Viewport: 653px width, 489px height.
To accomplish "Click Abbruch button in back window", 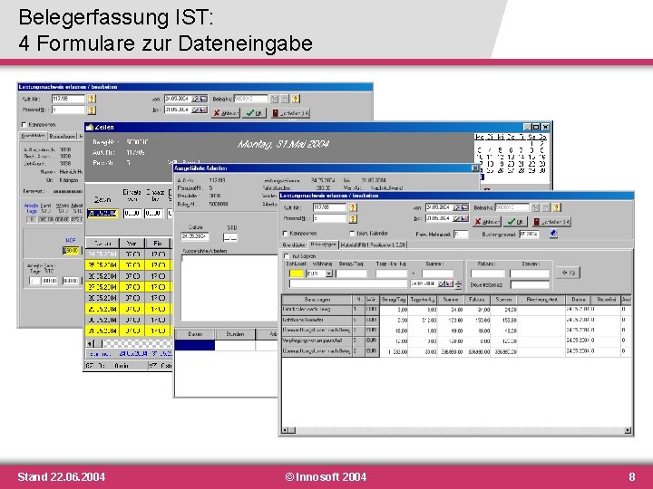I will tap(225, 112).
